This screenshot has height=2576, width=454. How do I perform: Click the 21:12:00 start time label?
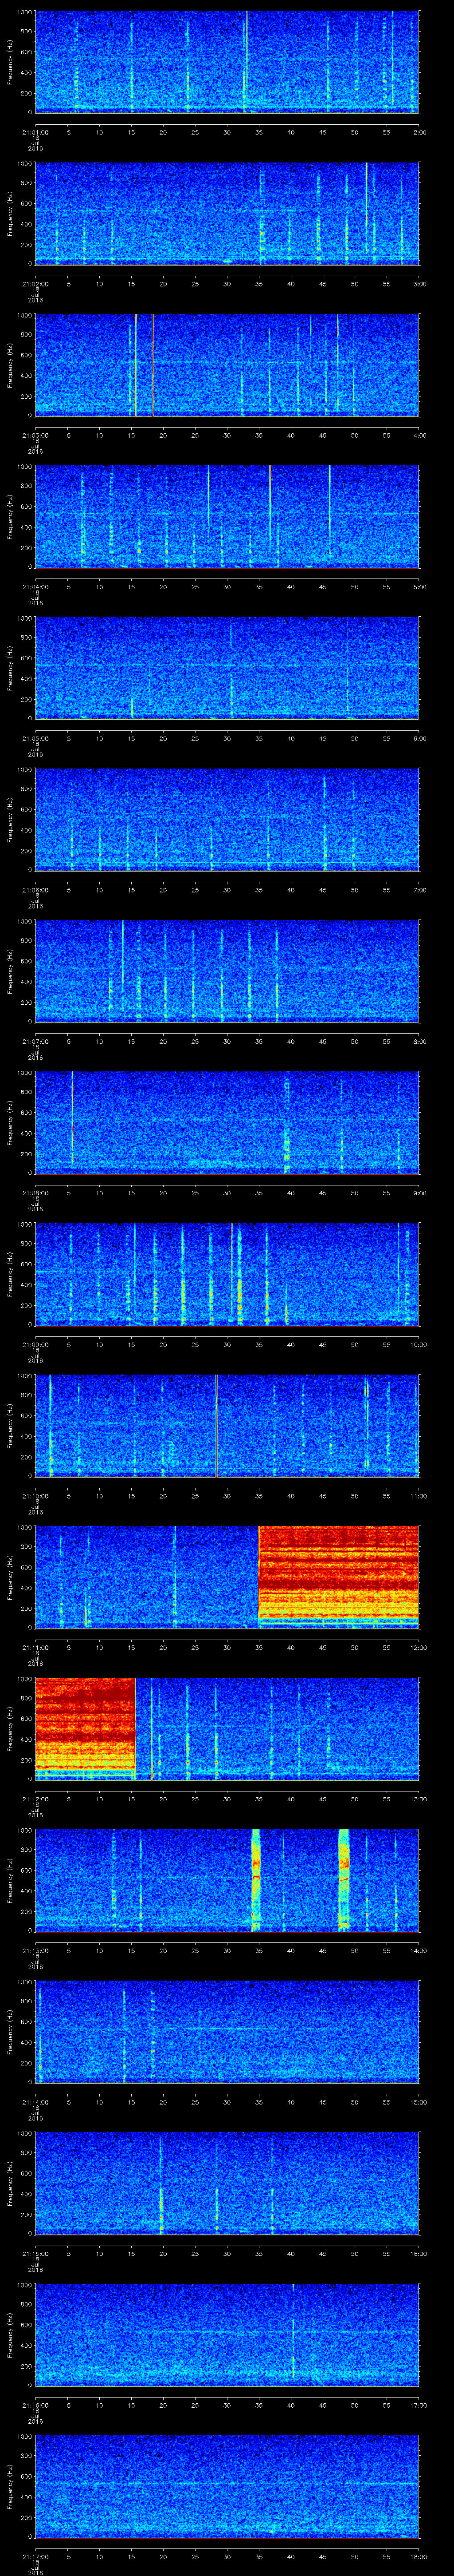(35, 1799)
